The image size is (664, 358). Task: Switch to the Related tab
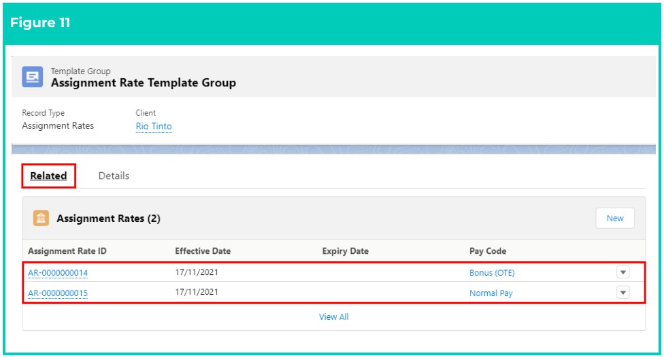tap(48, 176)
